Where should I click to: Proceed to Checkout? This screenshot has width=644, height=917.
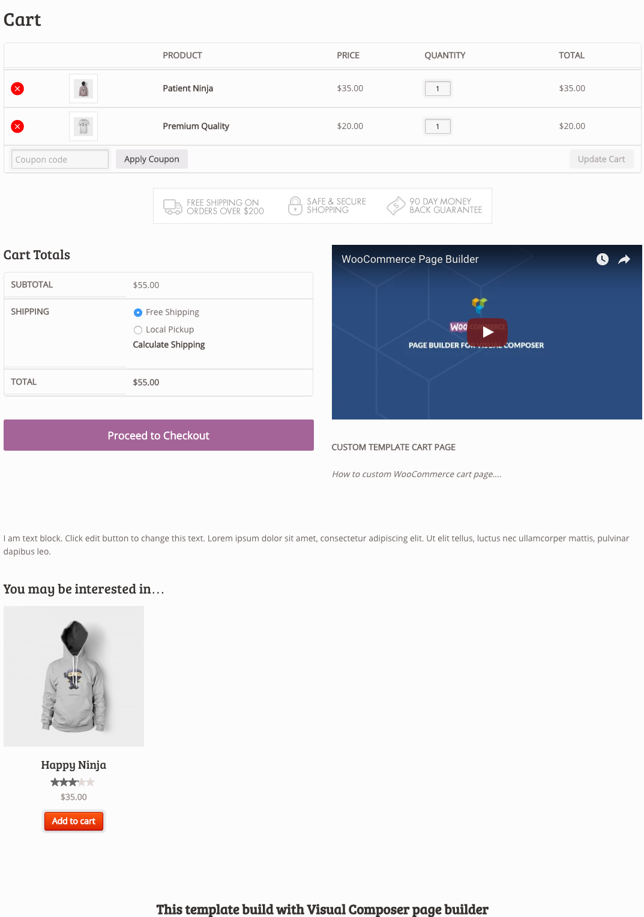(x=158, y=435)
